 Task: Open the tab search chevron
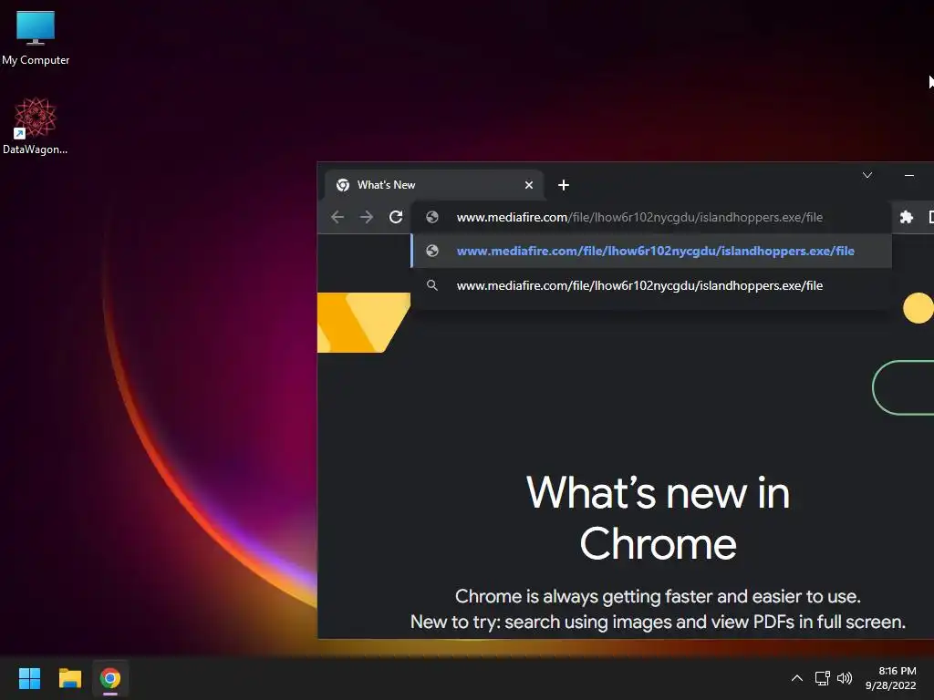(867, 175)
